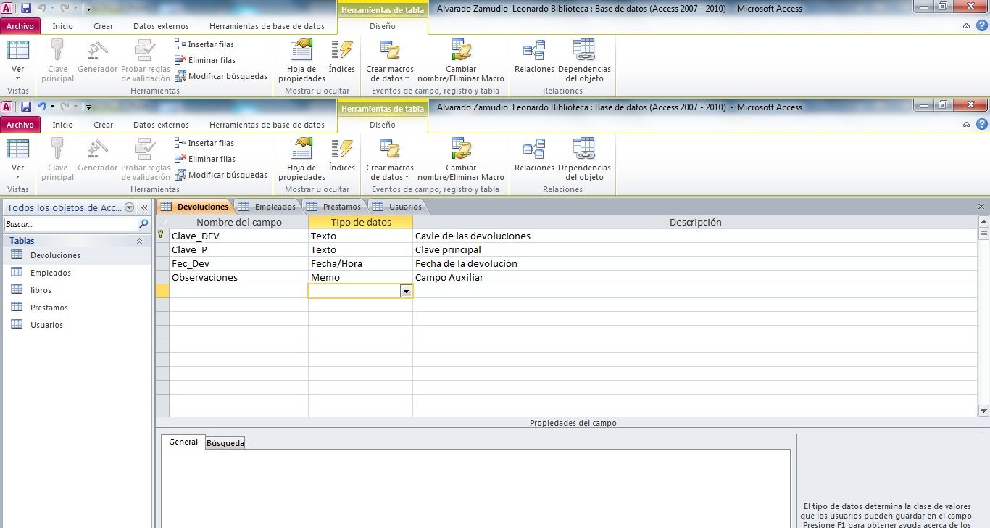Click the magnifier icon in the navigation search box
Screen dimensions: 990x528
(143, 225)
